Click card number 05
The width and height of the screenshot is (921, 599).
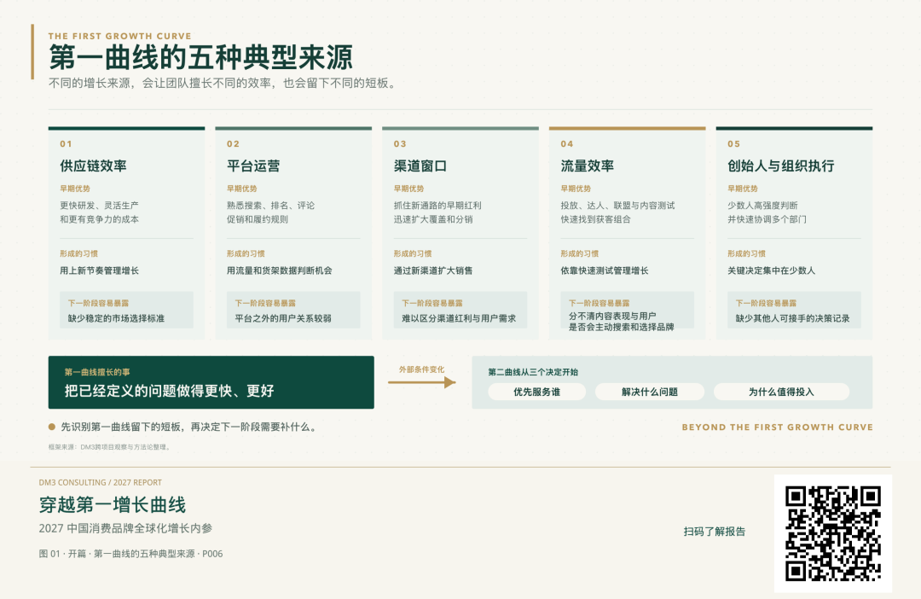[x=733, y=143]
